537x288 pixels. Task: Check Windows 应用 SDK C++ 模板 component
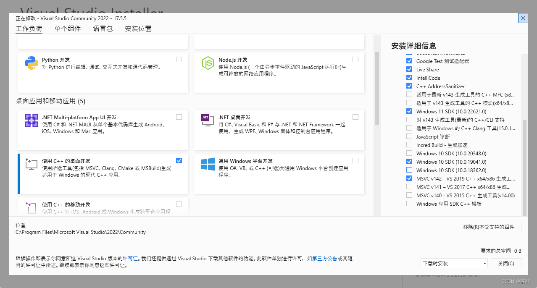coord(409,204)
